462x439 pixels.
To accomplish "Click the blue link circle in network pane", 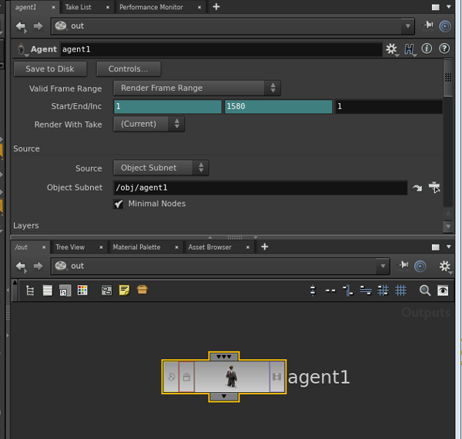I will click(420, 266).
